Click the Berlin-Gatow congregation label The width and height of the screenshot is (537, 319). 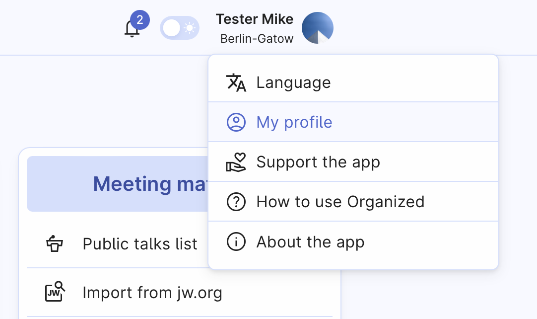(257, 39)
